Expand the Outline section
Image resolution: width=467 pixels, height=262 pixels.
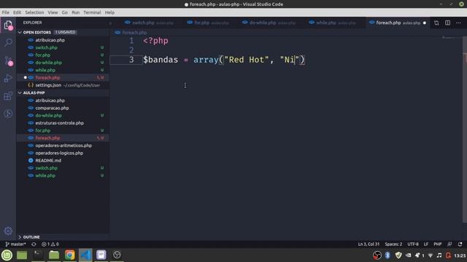tap(20, 237)
